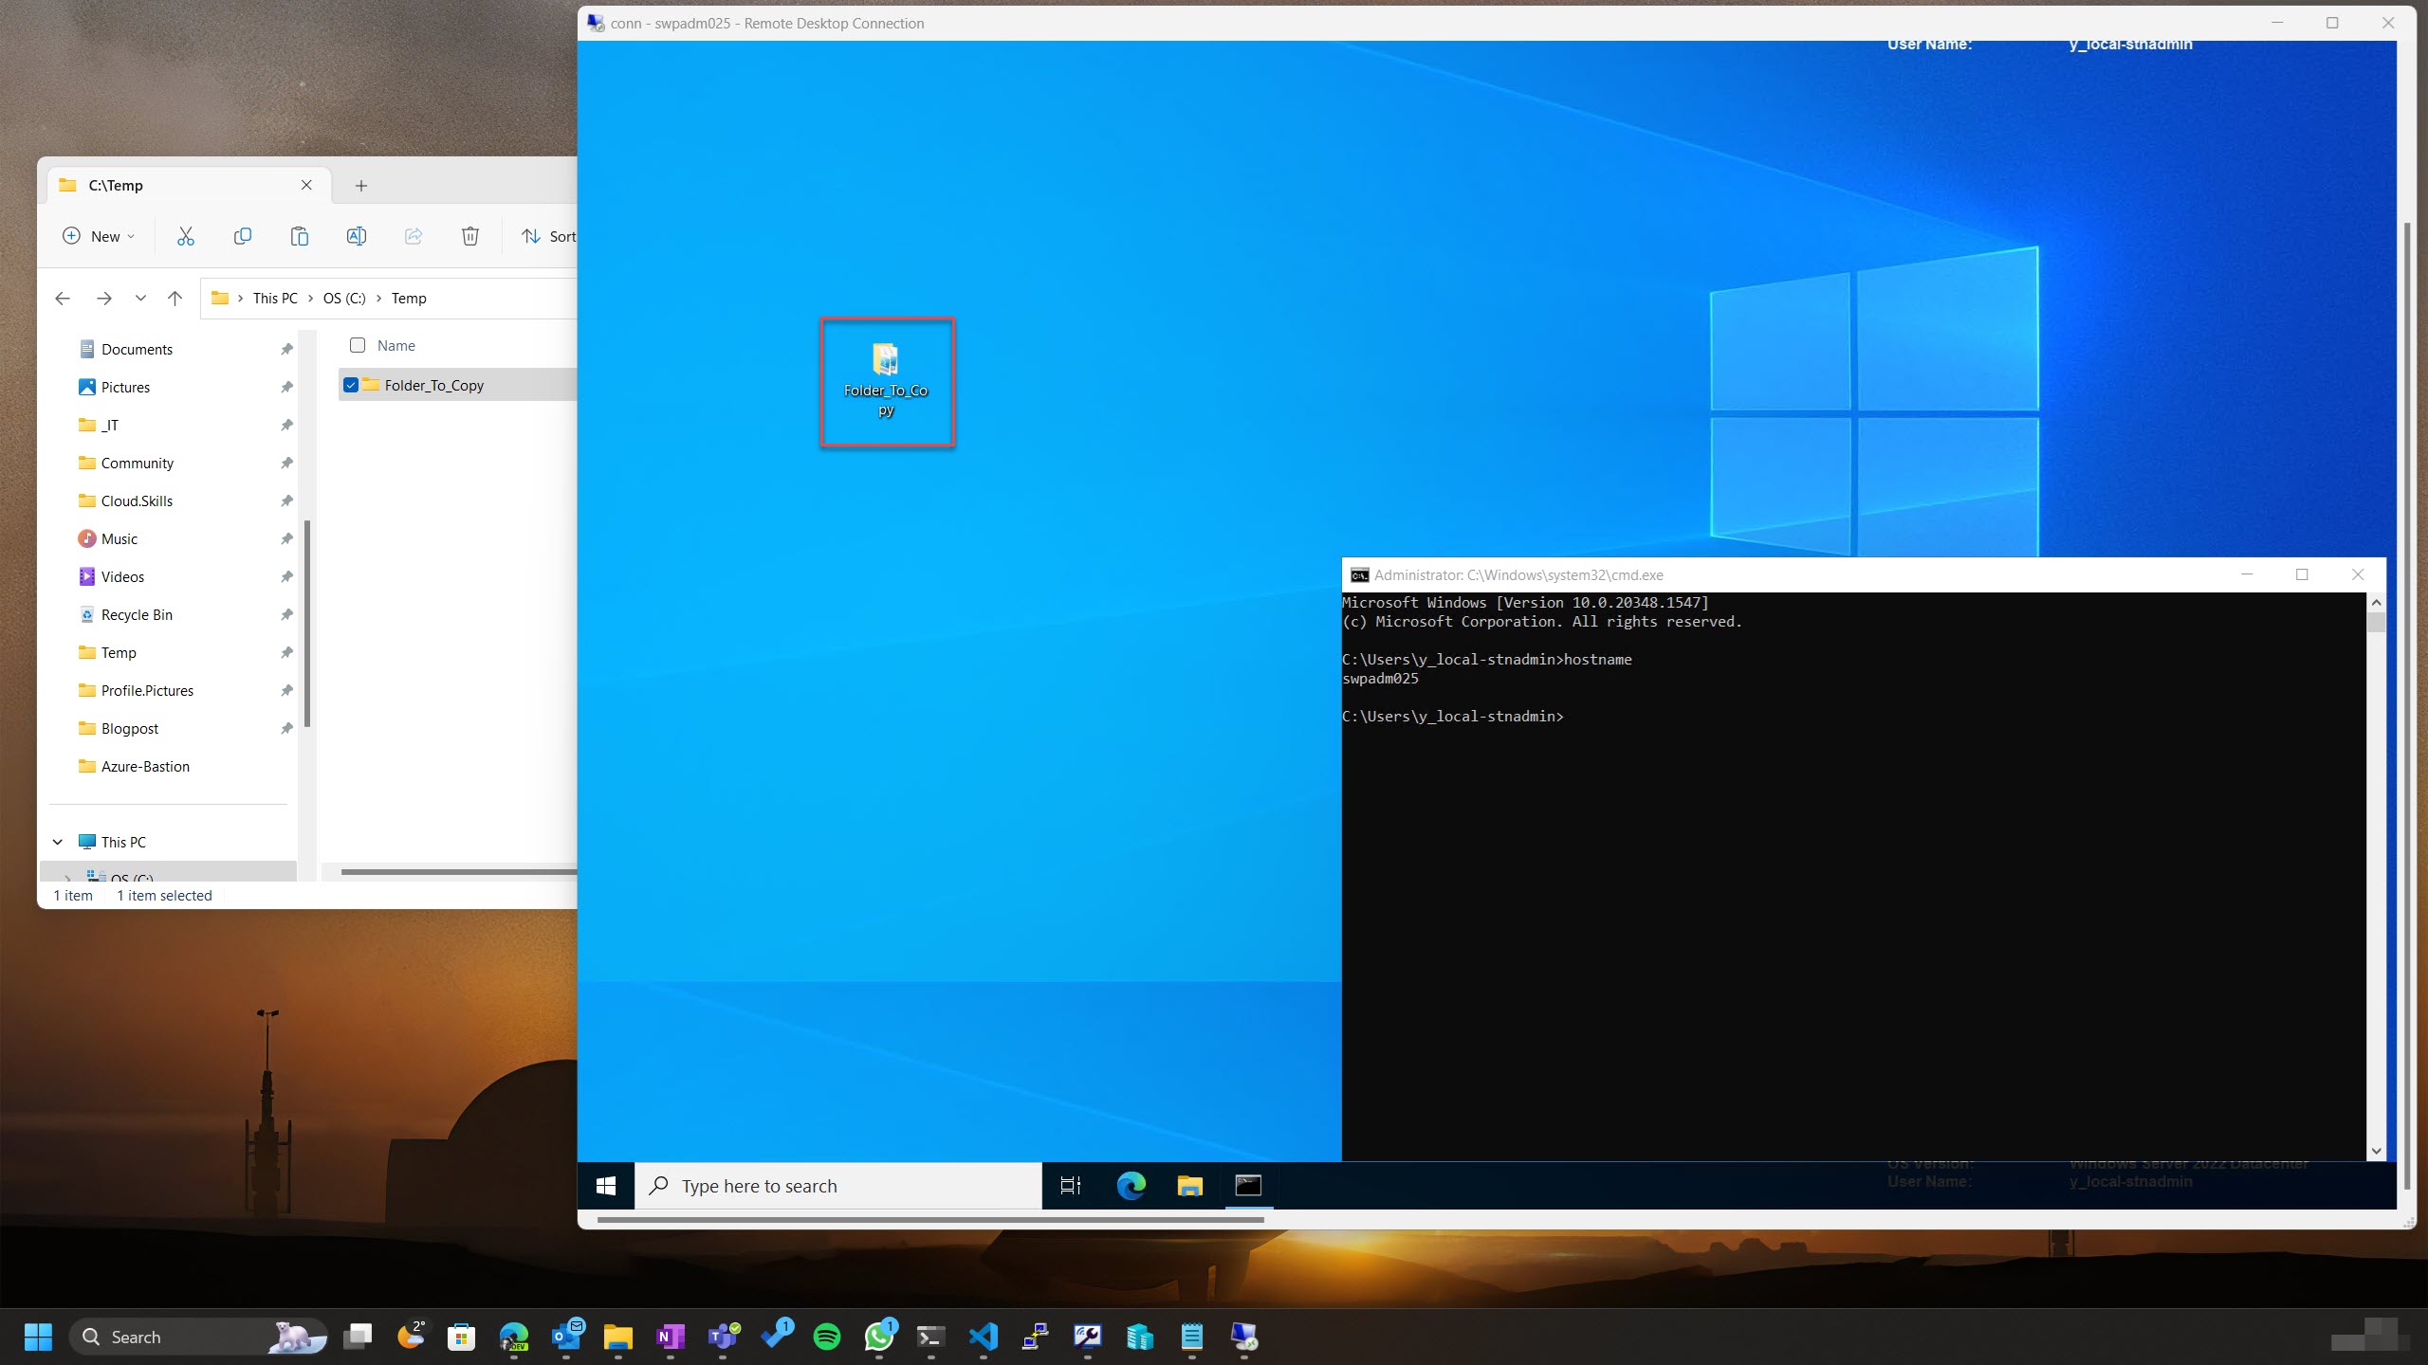Open local Windows Start menu
This screenshot has width=2428, height=1365.
point(38,1337)
